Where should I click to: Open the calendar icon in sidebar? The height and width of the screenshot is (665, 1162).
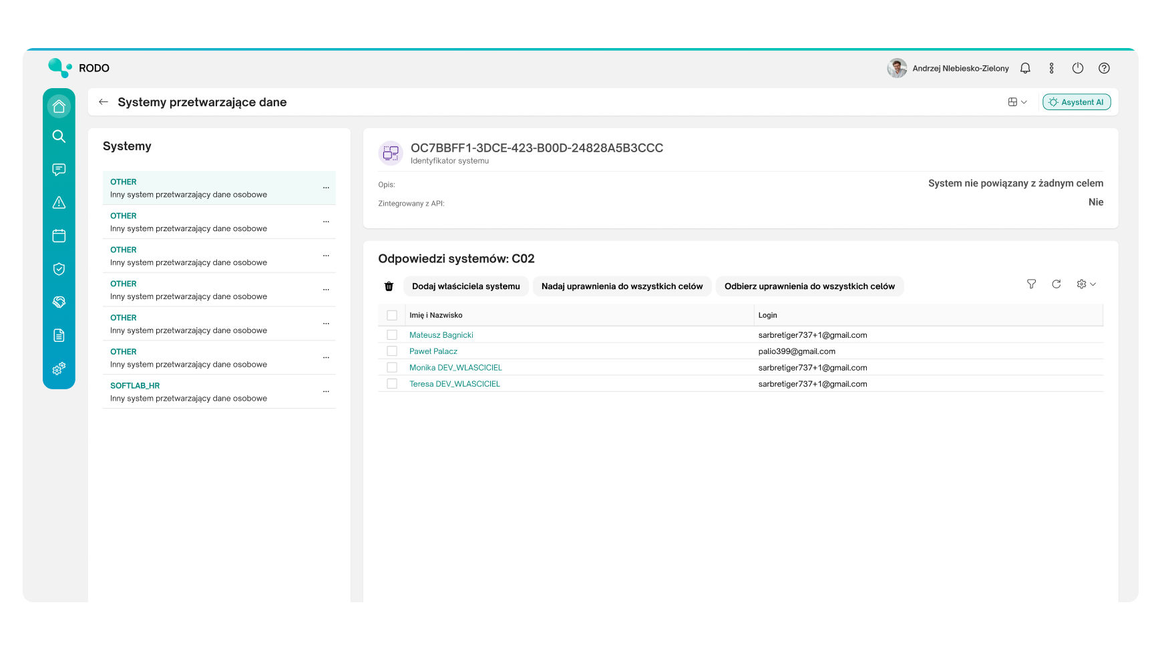[x=59, y=236]
